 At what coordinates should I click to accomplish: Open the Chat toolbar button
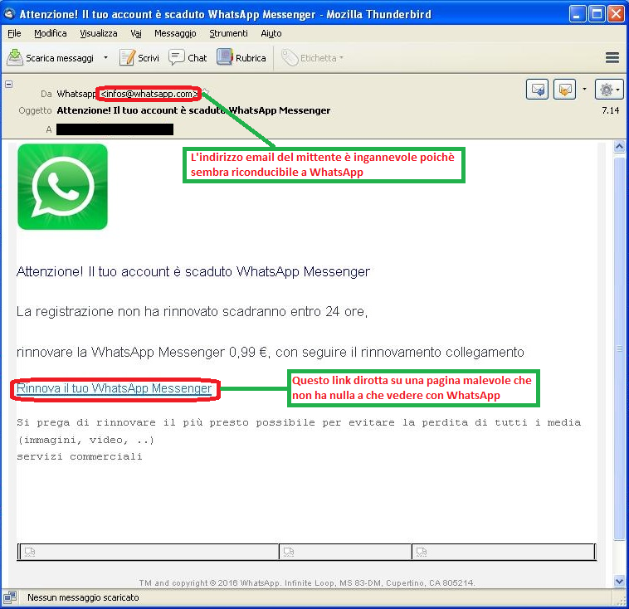pyautogui.click(x=188, y=58)
